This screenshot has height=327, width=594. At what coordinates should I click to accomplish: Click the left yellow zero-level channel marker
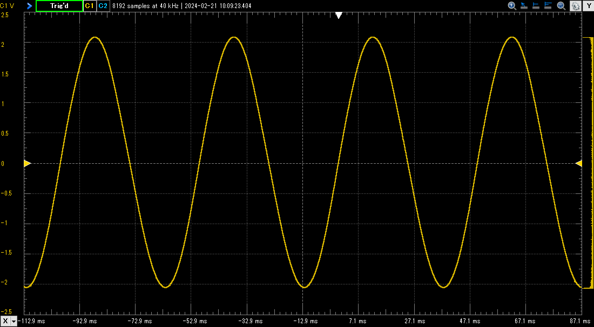pos(28,163)
